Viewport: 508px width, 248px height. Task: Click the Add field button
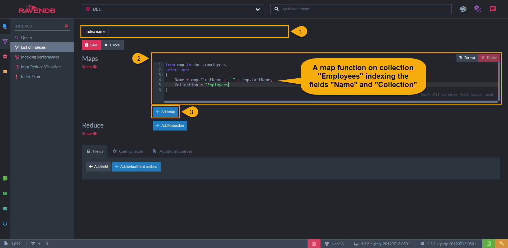[x=98, y=166]
